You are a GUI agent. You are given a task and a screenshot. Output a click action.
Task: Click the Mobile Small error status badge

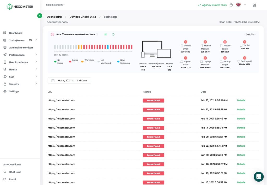(x=185, y=41)
